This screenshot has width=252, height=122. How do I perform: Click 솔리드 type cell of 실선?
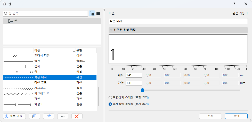(80, 61)
